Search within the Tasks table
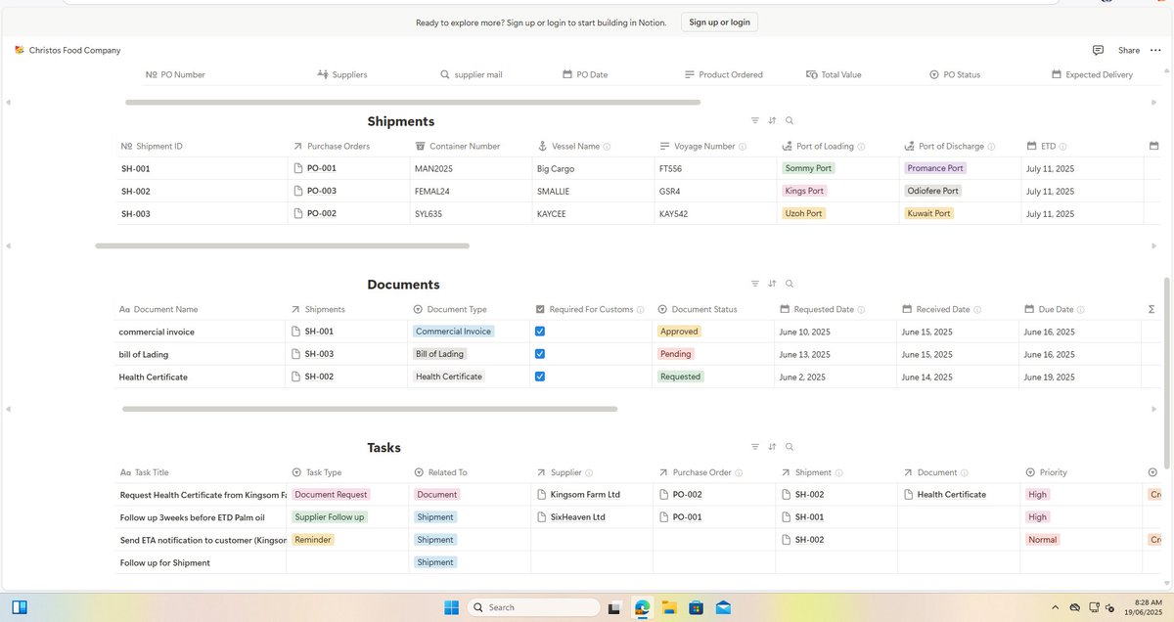Screen dimensions: 1174x622 pyautogui.click(x=790, y=447)
